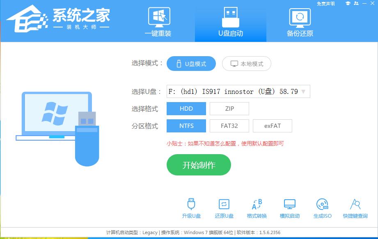
Task: Select ZIP write format
Action: pyautogui.click(x=229, y=108)
